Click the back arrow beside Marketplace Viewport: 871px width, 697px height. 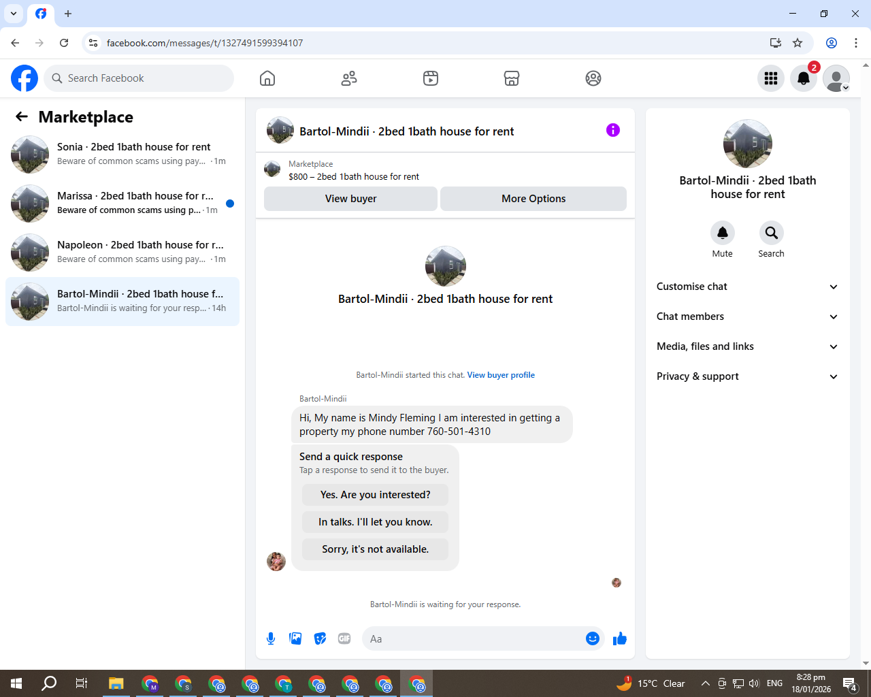(22, 116)
